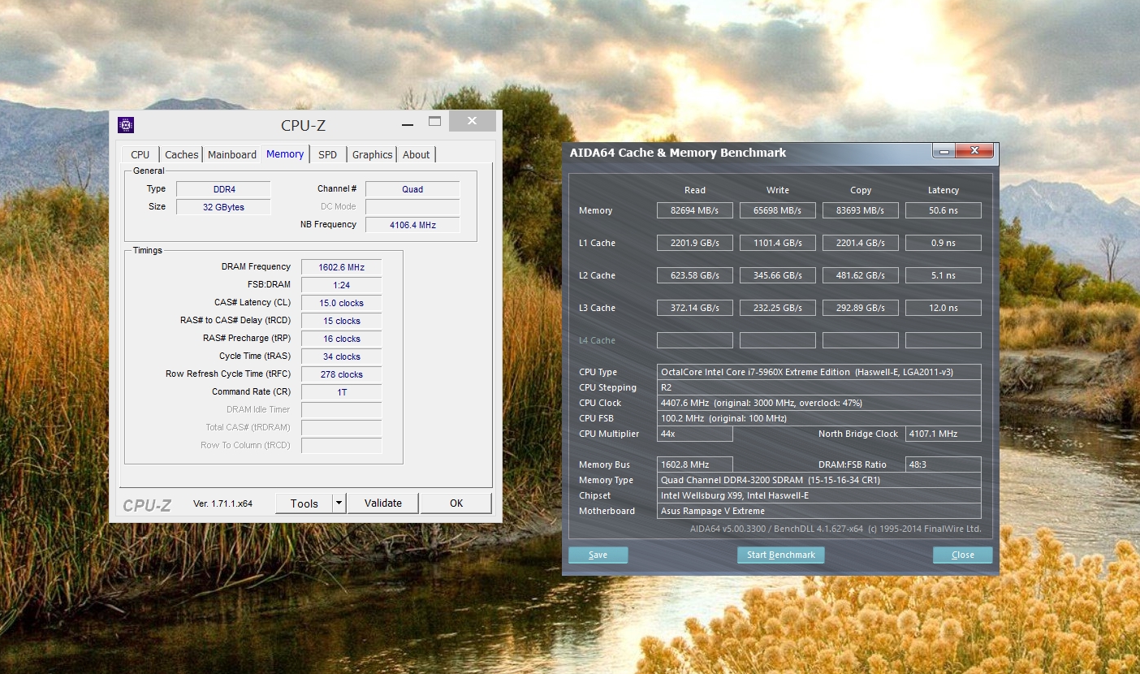Click the L3 Cache Write value 232.25 GB/s
This screenshot has width=1140, height=674.
coord(778,308)
